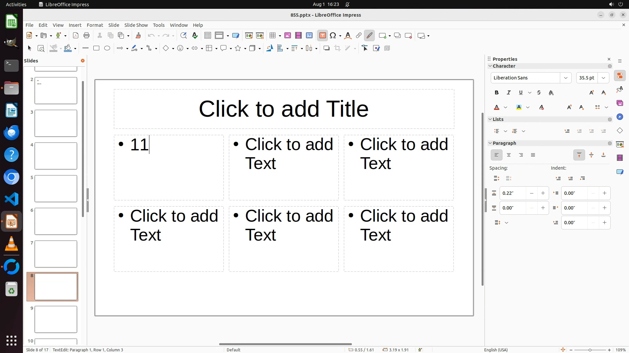Click the Insert Table icon

pos(272,36)
